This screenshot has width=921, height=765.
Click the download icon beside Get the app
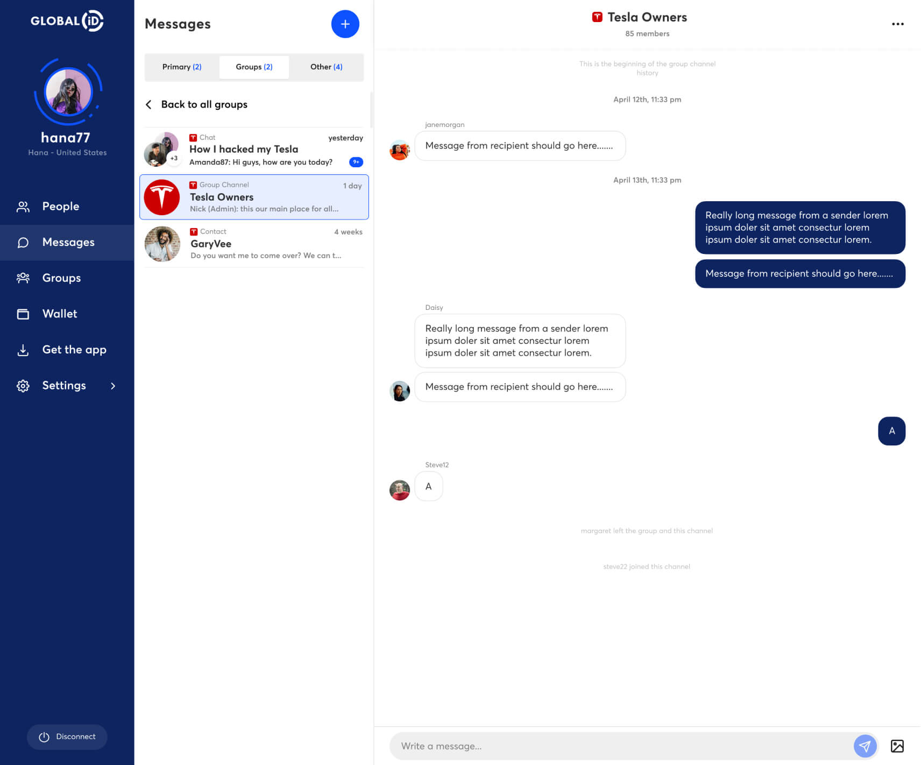pyautogui.click(x=23, y=350)
